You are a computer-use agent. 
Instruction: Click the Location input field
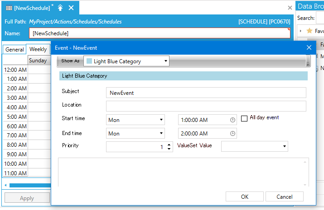pyautogui.click(x=206, y=106)
